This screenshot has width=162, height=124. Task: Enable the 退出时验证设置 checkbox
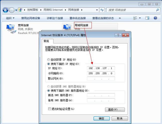click(x=49, y=109)
